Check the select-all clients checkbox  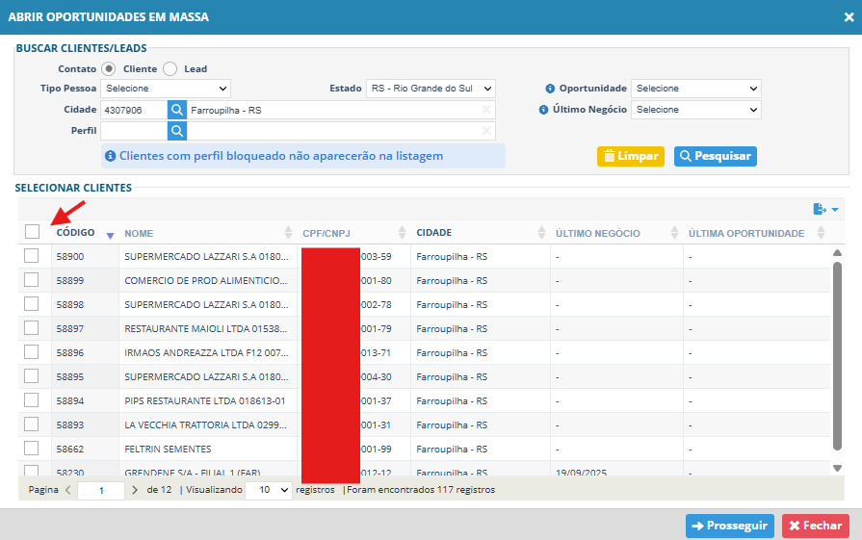(33, 232)
